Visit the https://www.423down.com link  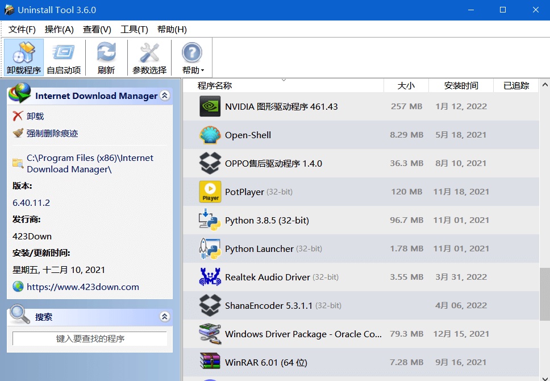click(81, 287)
